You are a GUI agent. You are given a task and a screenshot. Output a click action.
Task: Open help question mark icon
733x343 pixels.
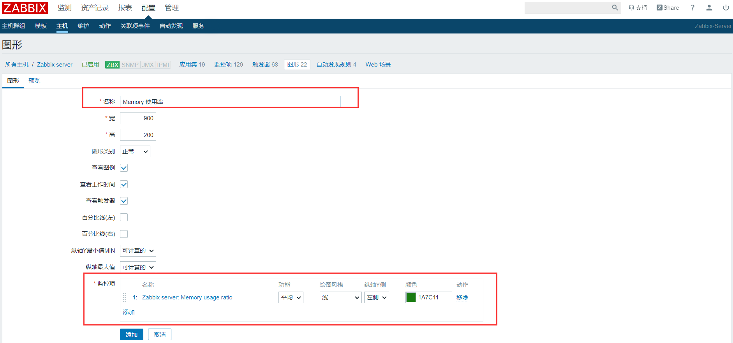click(x=692, y=7)
